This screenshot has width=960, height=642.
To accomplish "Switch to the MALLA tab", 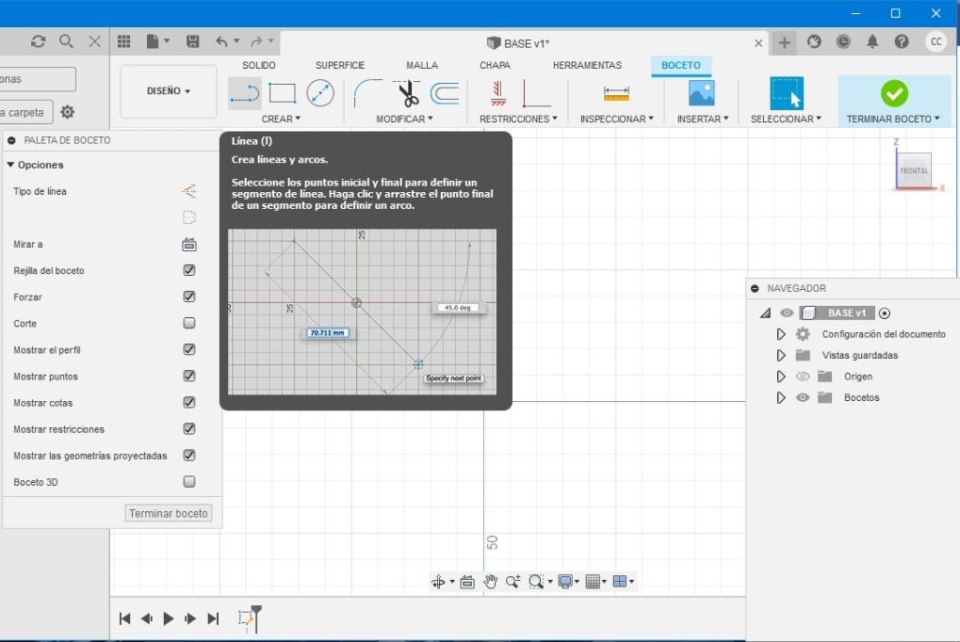I will point(422,65).
